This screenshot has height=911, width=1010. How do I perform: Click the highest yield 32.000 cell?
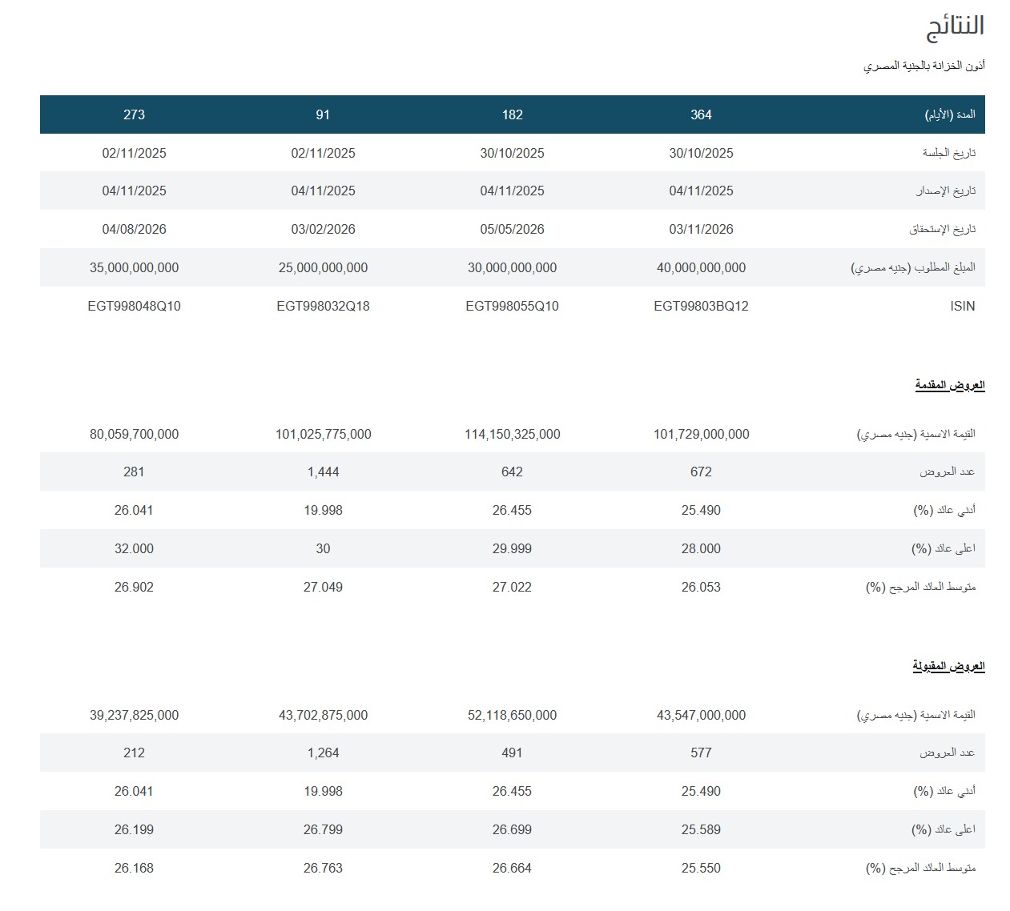[134, 548]
